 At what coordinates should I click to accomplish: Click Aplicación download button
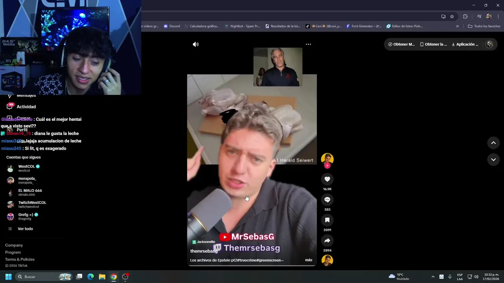(x=465, y=44)
